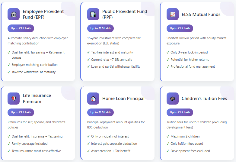Click the ELSS 'Up to ₹1.5 Lakh' badge

(x=180, y=28)
